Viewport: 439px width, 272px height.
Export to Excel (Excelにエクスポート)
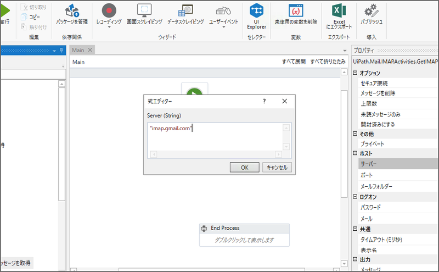click(339, 16)
